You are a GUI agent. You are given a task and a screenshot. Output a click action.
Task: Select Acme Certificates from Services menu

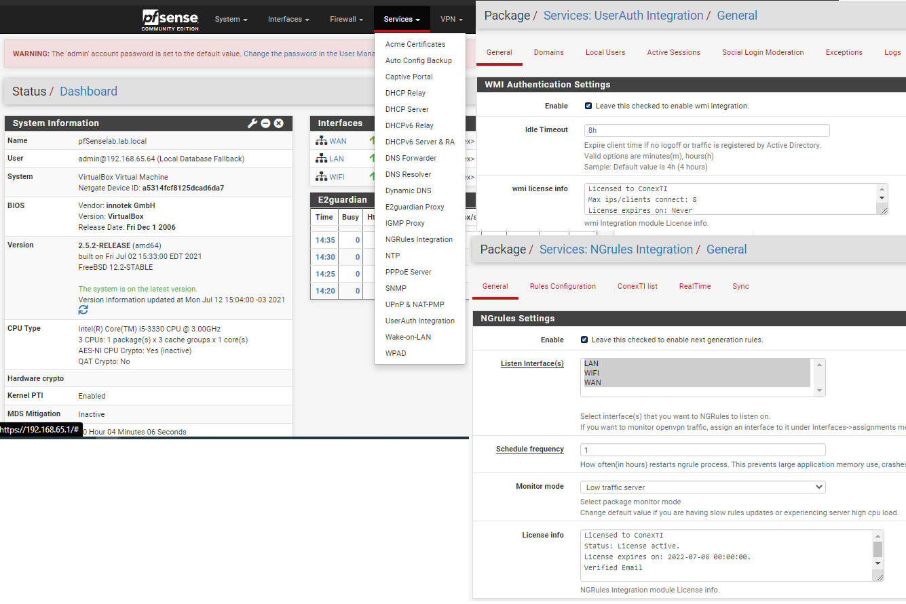tap(415, 44)
